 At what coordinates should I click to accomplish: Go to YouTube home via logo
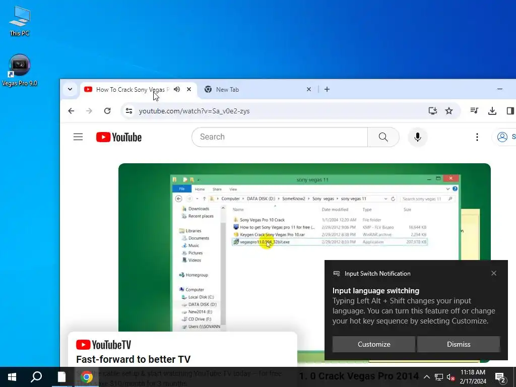(x=119, y=137)
